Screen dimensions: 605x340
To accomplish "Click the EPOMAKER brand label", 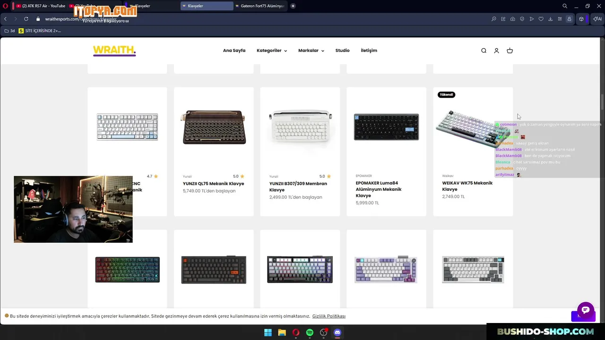I will 364,176.
